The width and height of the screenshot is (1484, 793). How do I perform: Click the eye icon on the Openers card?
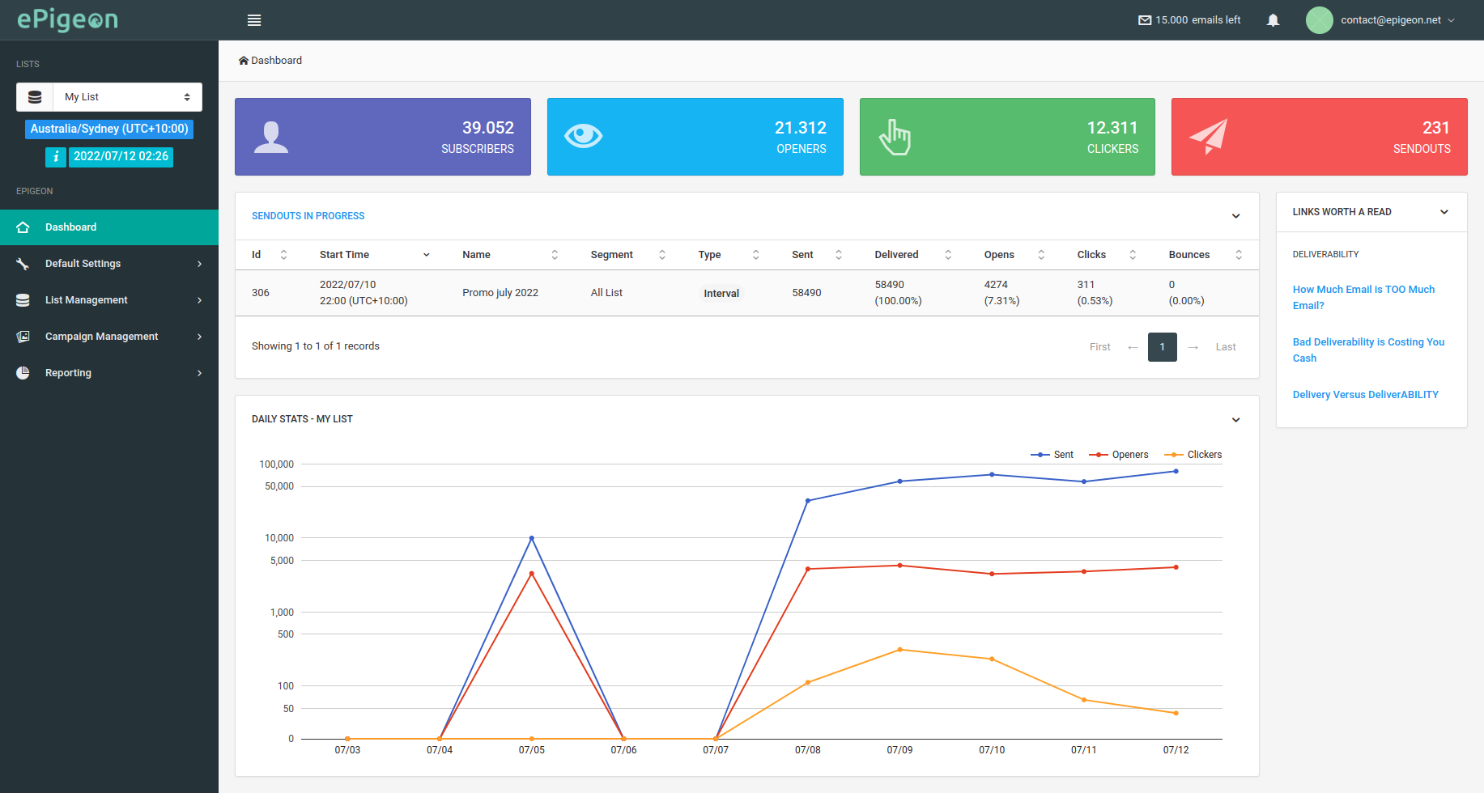[584, 137]
